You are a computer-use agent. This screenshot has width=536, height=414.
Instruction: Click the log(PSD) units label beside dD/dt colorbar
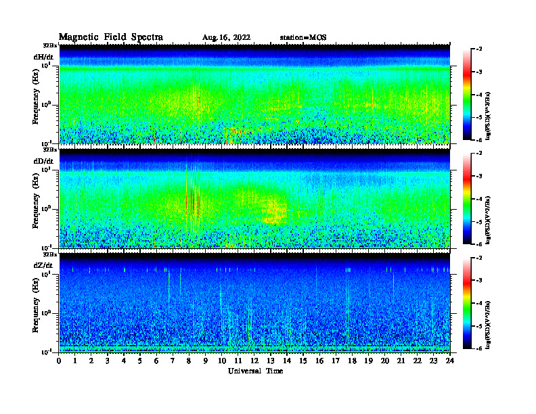click(x=488, y=220)
